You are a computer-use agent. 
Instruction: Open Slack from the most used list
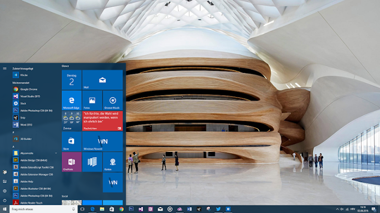35,103
